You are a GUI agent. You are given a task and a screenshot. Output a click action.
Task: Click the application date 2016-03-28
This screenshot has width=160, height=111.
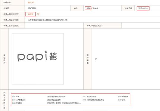[x=143, y=8]
